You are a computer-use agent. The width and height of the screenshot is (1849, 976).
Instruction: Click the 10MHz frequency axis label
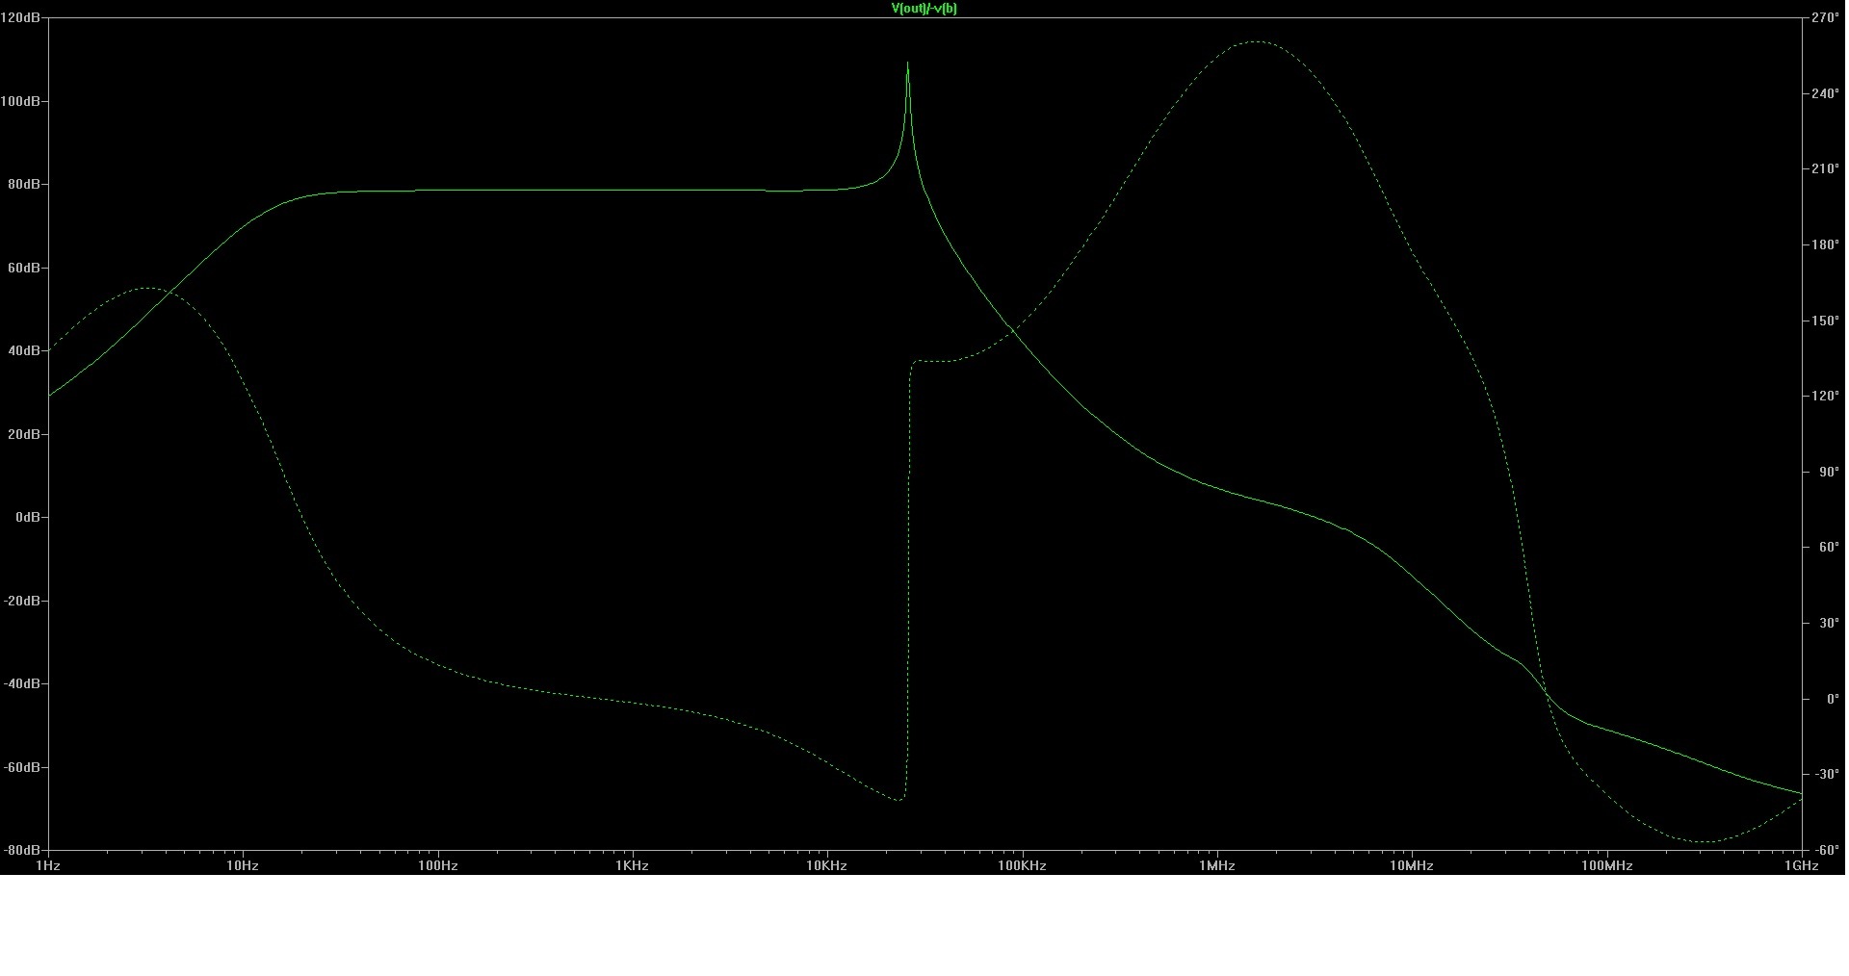(x=1412, y=866)
